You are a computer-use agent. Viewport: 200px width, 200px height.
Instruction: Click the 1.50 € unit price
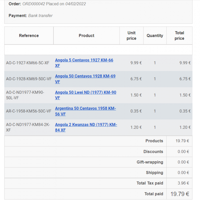point(136,95)
